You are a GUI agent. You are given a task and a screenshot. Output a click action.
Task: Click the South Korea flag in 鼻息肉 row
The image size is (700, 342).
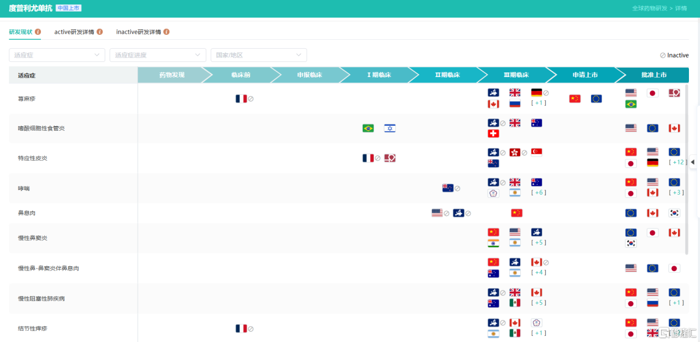(674, 213)
